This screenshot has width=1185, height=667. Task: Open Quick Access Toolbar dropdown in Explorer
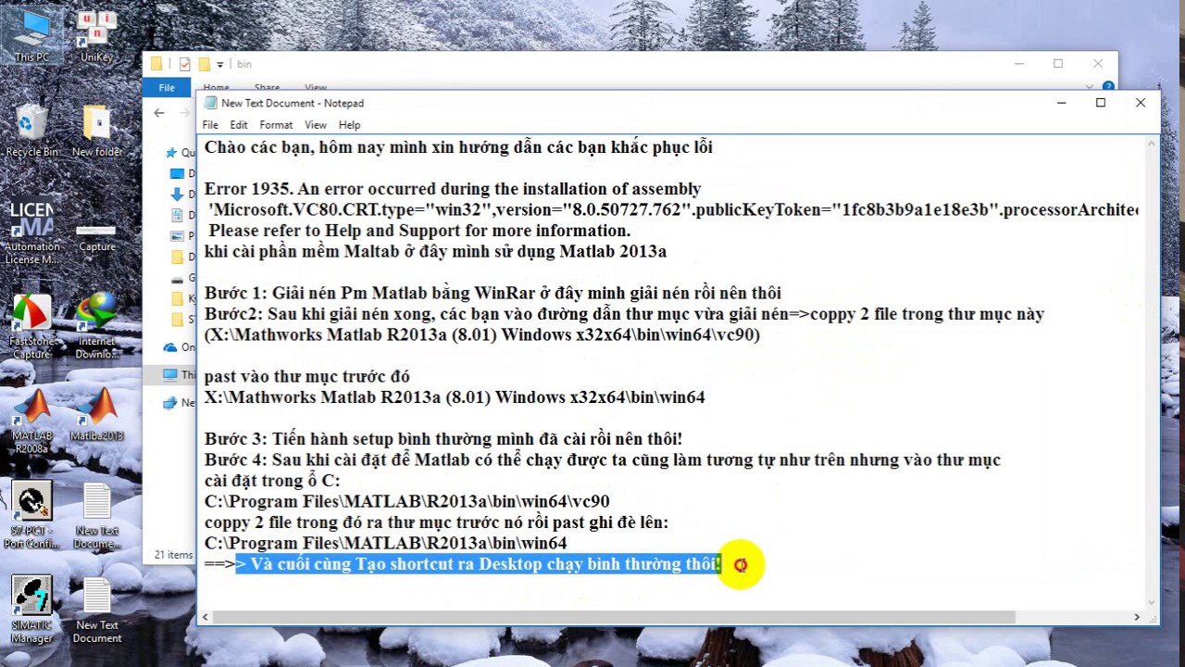click(x=220, y=64)
